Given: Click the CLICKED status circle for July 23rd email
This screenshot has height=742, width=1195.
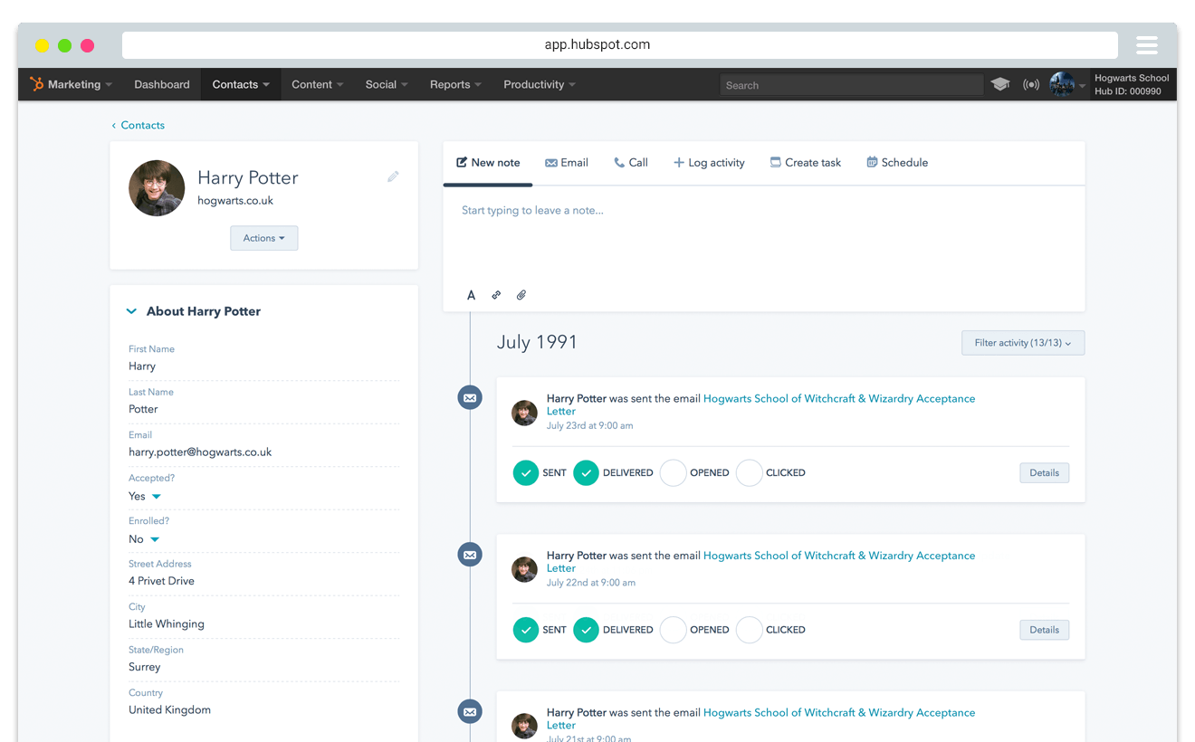Looking at the screenshot, I should [x=749, y=472].
